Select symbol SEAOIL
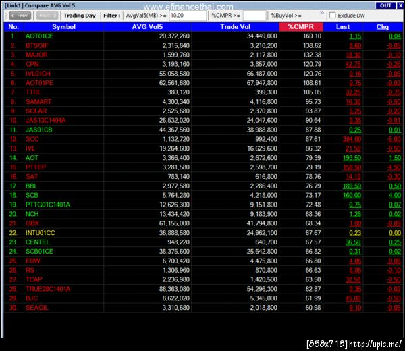Screen dimensions: 405x351 [x=37, y=308]
